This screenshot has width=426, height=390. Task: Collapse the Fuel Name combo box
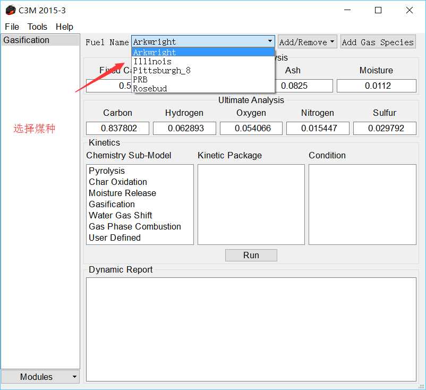point(203,41)
